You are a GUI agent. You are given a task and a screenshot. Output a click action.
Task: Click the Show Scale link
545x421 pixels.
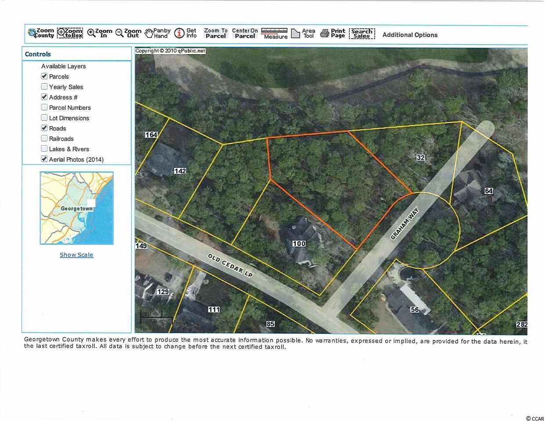click(x=76, y=255)
